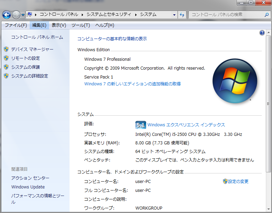
Task: Click the magnifier search icon
Action: [x=267, y=15]
